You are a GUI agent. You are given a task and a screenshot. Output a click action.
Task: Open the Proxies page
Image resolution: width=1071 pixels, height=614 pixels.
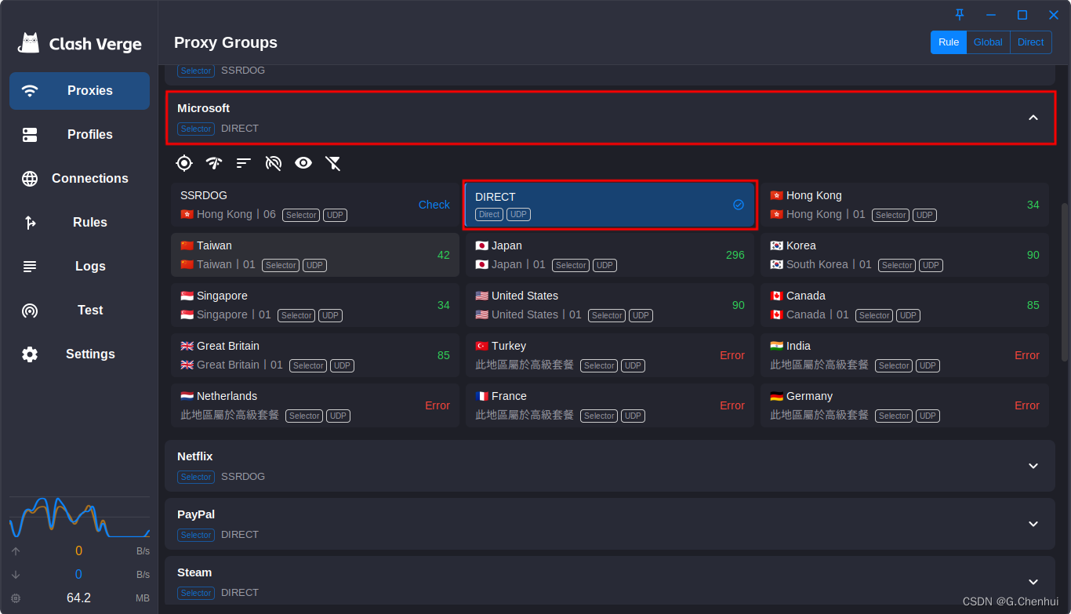79,91
